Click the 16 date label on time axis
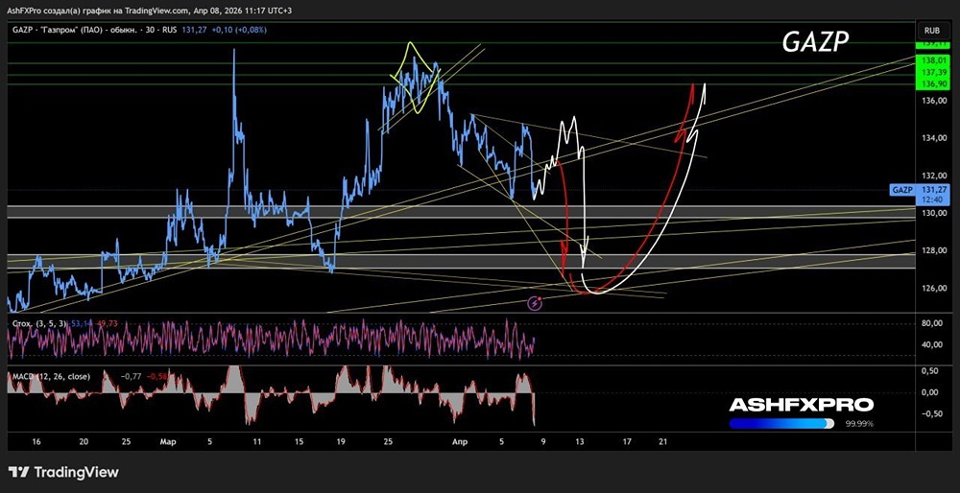Screen dimensions: 960x493 (x=36, y=441)
